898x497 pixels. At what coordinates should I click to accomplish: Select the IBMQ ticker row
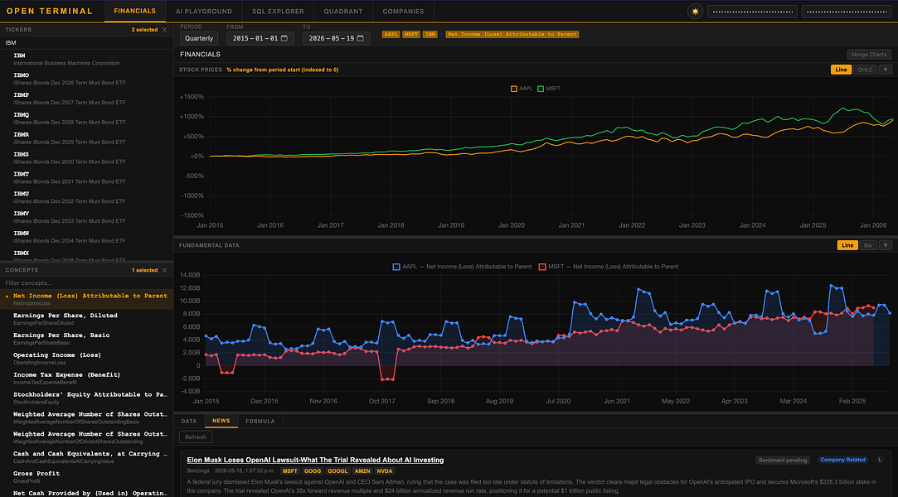(86, 118)
